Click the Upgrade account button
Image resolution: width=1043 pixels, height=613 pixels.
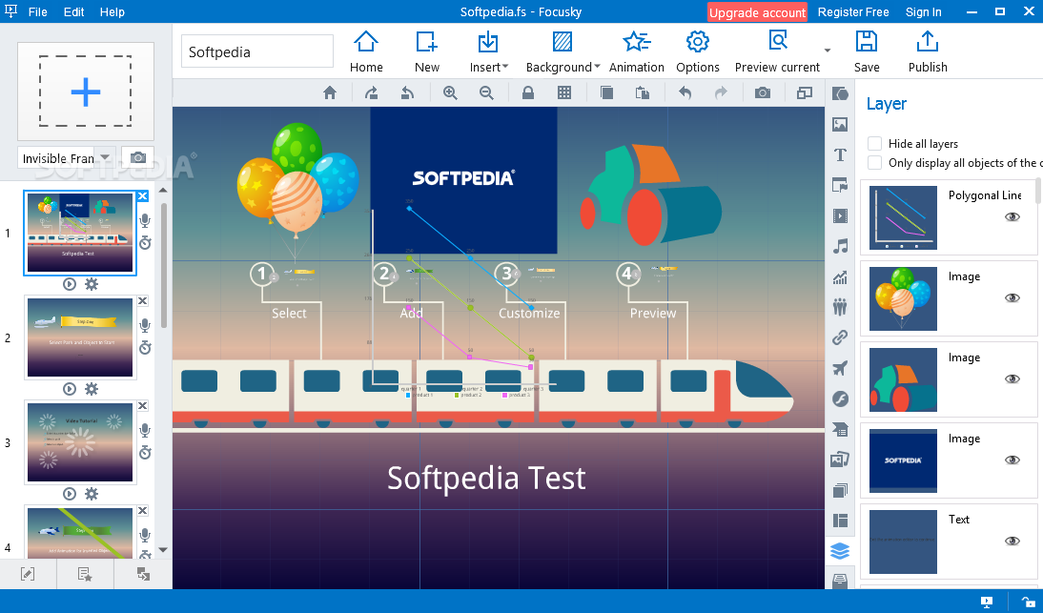pos(757,12)
